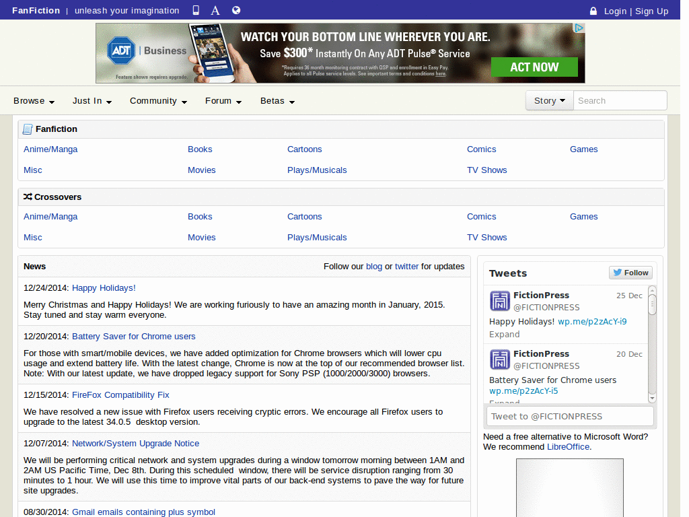Click FictionPress avatar on 25 Dec tweet
This screenshot has height=517, width=689.
pyautogui.click(x=500, y=301)
